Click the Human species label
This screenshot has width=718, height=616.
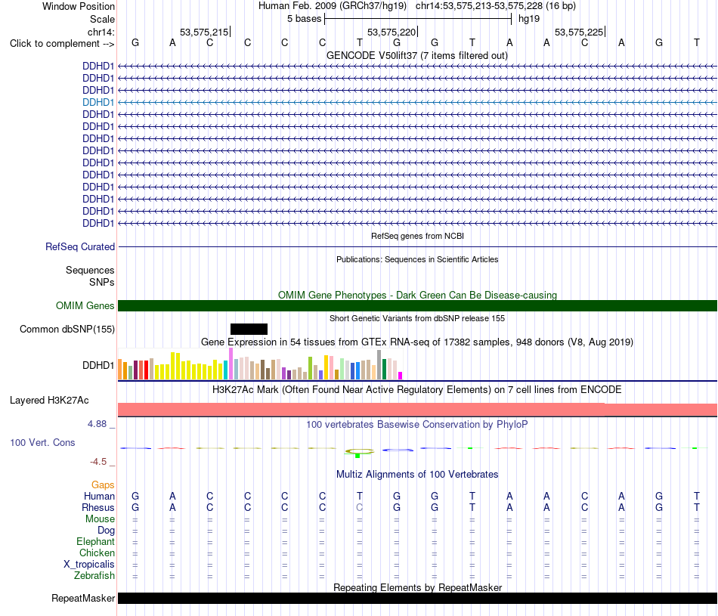[x=99, y=496]
